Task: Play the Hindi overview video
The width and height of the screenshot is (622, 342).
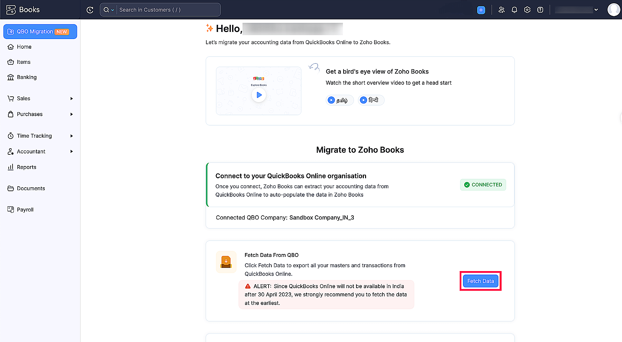Action: coord(371,100)
